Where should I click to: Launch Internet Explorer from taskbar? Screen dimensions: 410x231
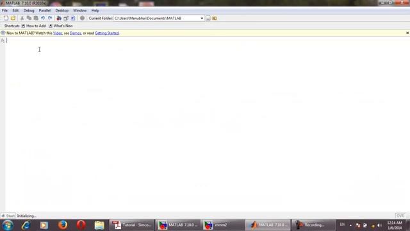pyautogui.click(x=26, y=225)
